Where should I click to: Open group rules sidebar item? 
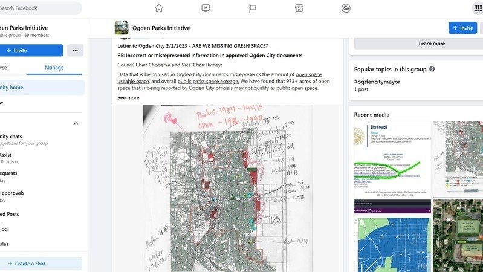pyautogui.click(x=42, y=244)
